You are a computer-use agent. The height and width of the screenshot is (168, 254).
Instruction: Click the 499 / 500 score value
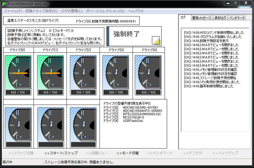click(50, 92)
